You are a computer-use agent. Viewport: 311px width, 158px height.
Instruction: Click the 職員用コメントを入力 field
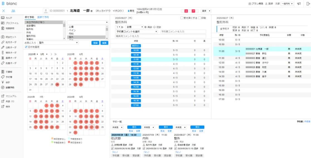coord(161,36)
